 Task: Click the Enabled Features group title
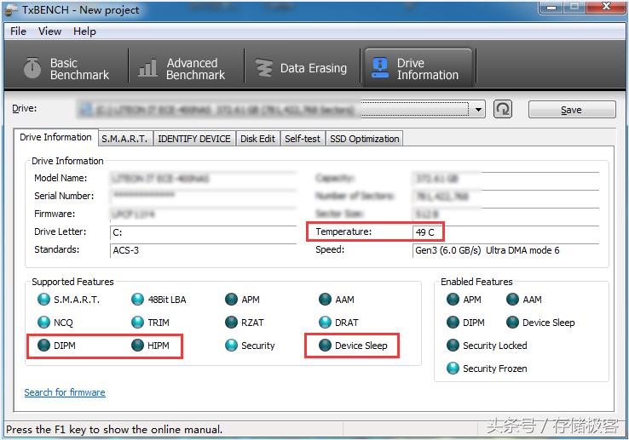[476, 282]
